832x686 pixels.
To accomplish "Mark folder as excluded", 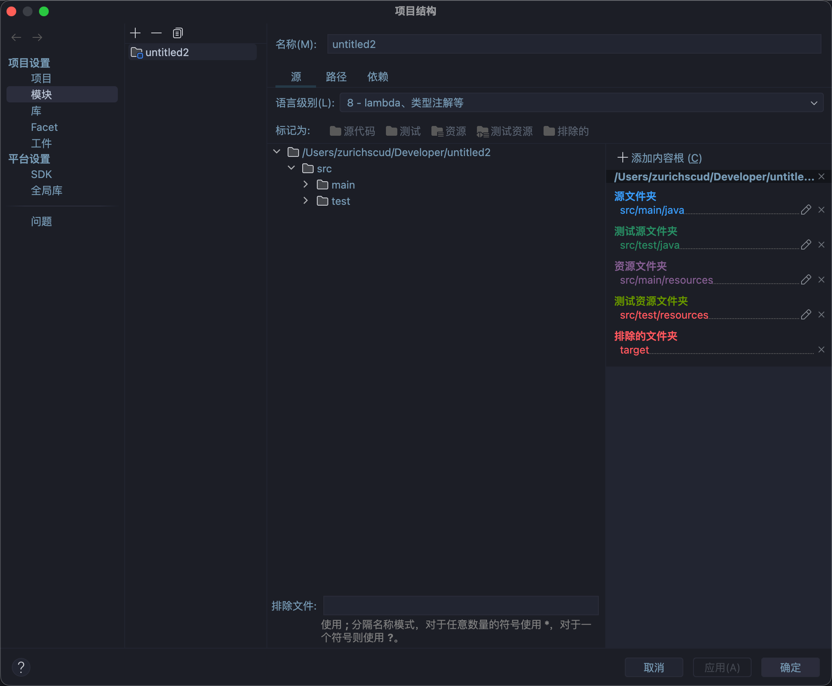I will tap(566, 131).
